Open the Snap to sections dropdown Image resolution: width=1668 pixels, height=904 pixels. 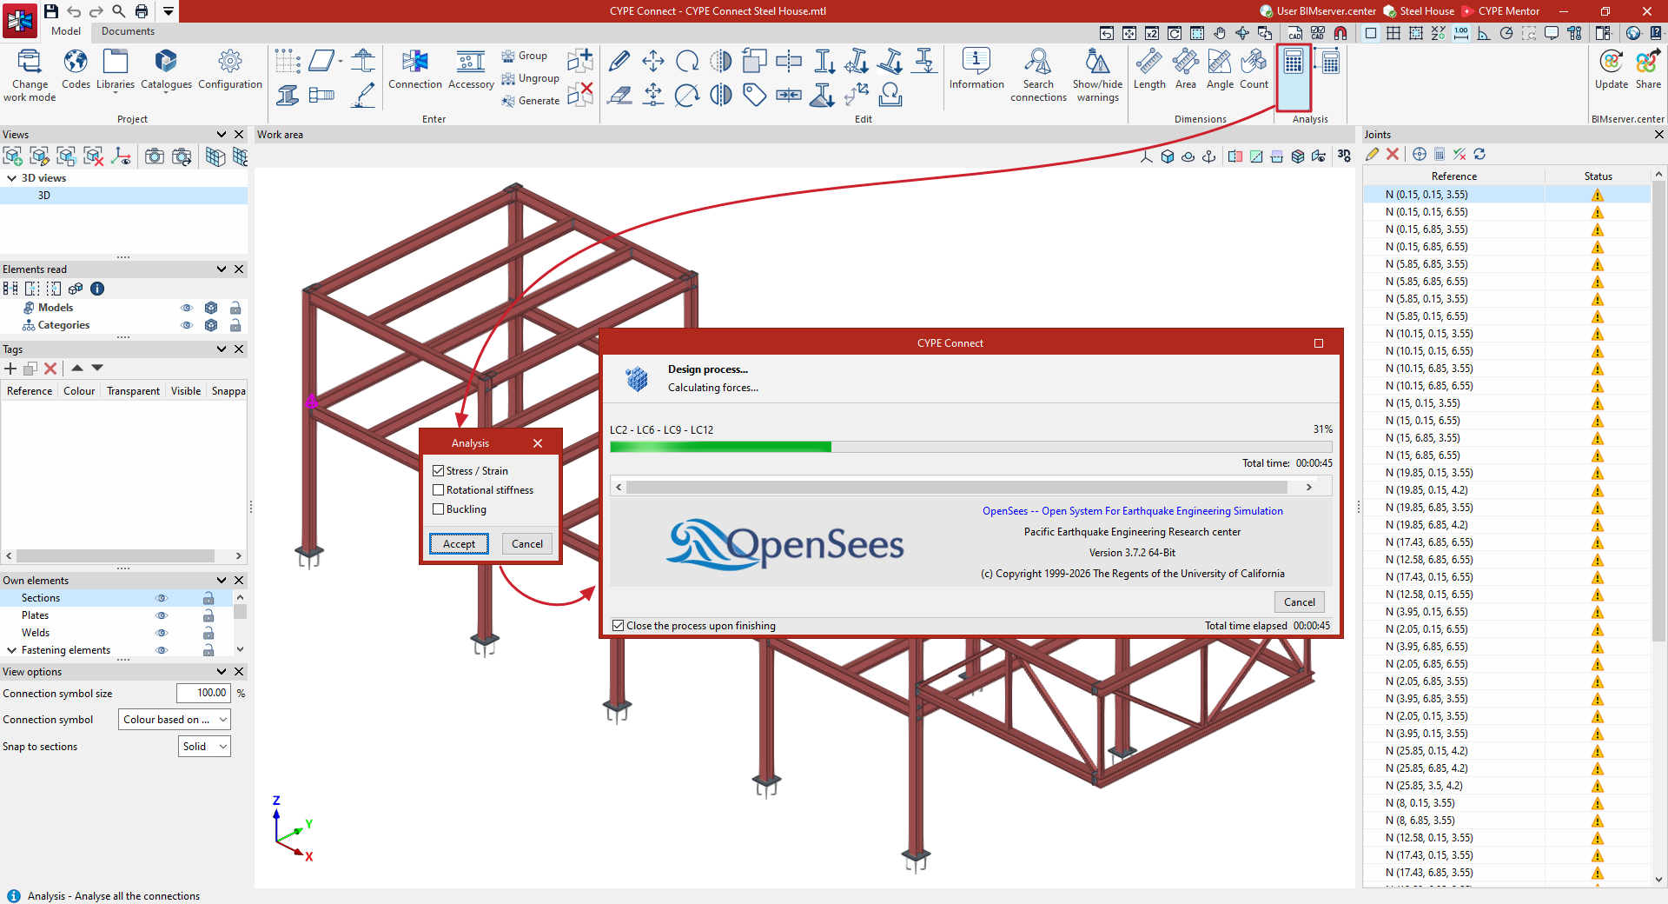[x=205, y=747]
